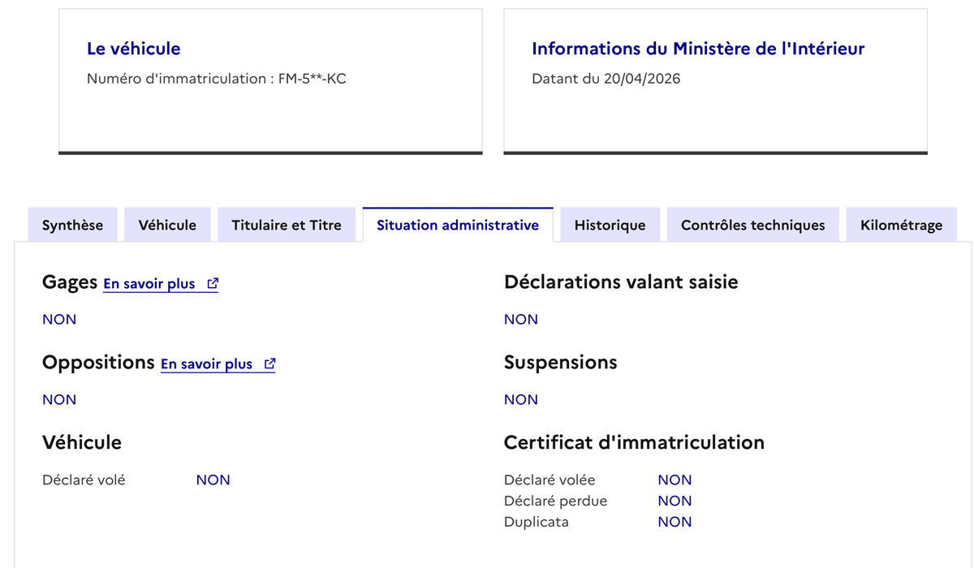Viewport: 974px width, 568px height.
Task: Click the Situation administrative tab
Action: [x=458, y=226]
